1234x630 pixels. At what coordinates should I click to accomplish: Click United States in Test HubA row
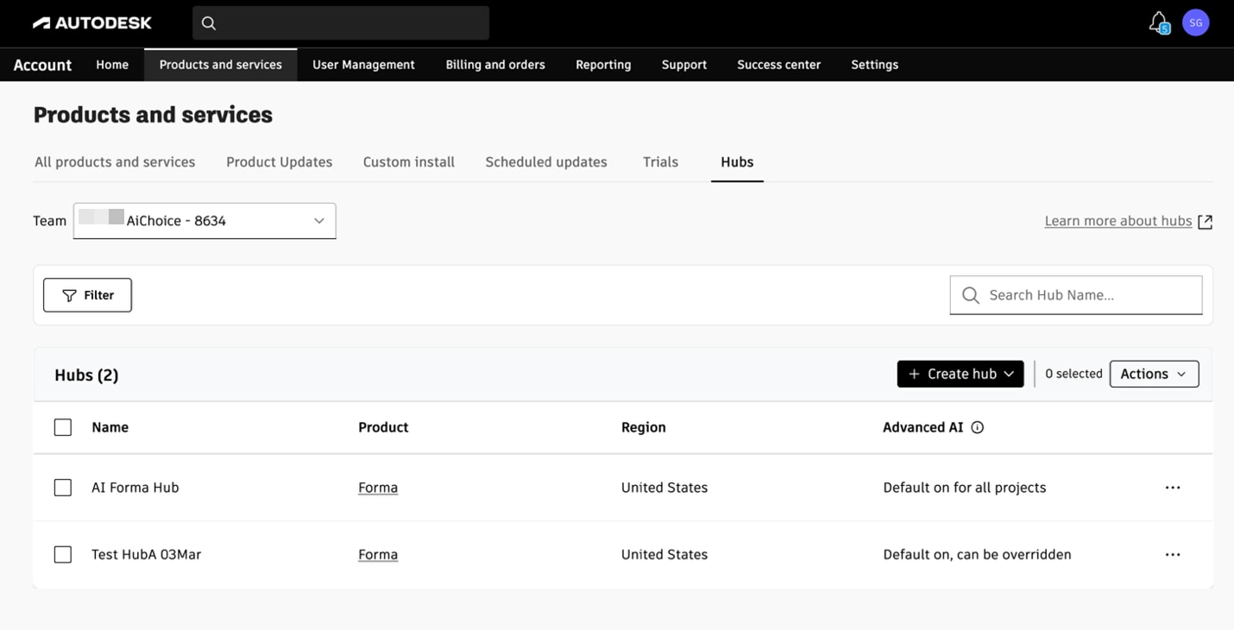[x=664, y=555]
